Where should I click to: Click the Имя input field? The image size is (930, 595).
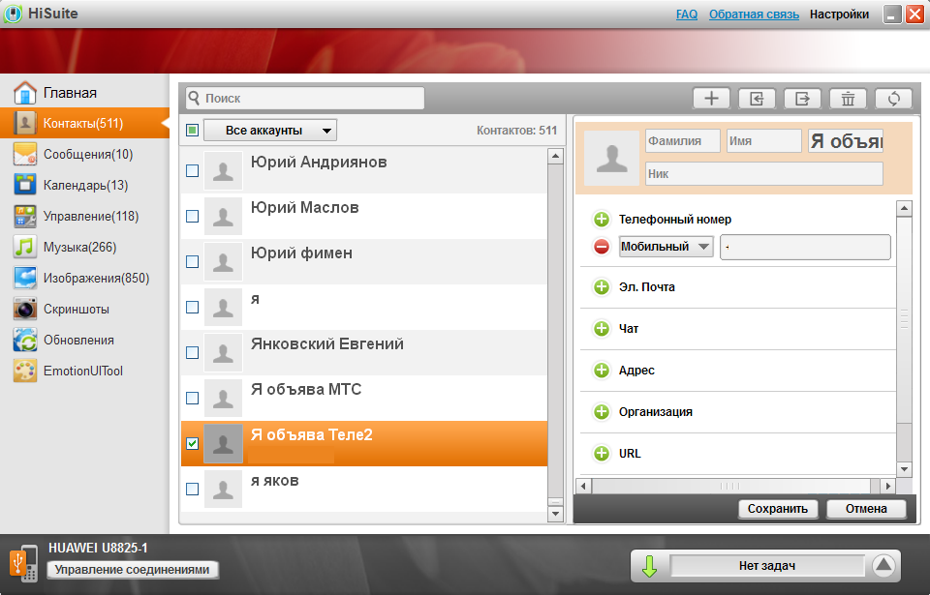(x=764, y=141)
